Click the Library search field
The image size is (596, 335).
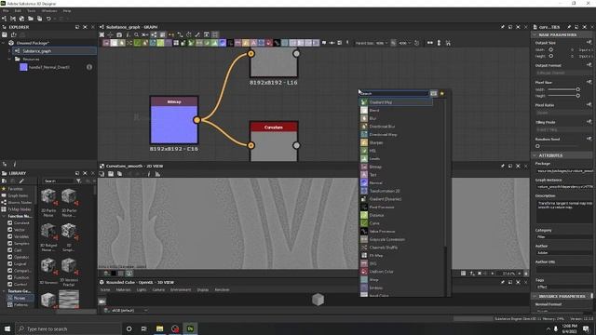pos(58,181)
